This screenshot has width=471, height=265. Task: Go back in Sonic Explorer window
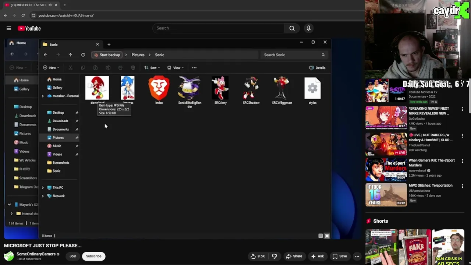[45, 55]
